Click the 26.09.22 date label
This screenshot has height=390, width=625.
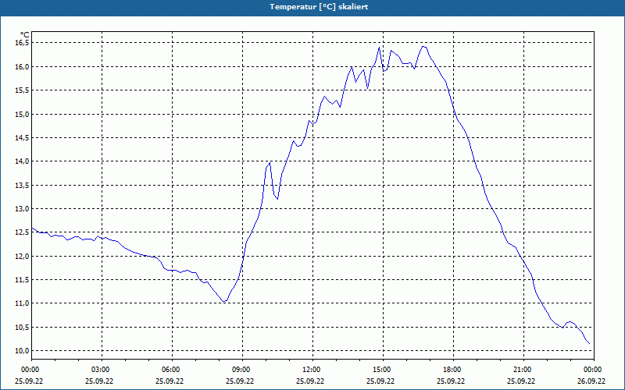[x=591, y=381]
